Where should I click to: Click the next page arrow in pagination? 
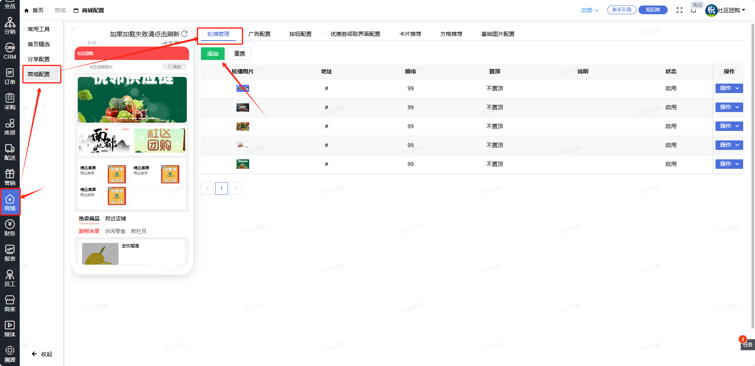click(236, 189)
